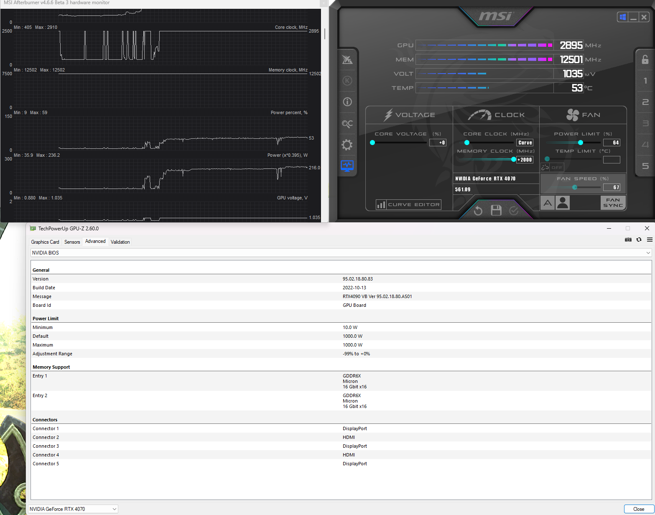Open the GPU selector dropdown in GPU-Z
The image size is (655, 515).
73,509
